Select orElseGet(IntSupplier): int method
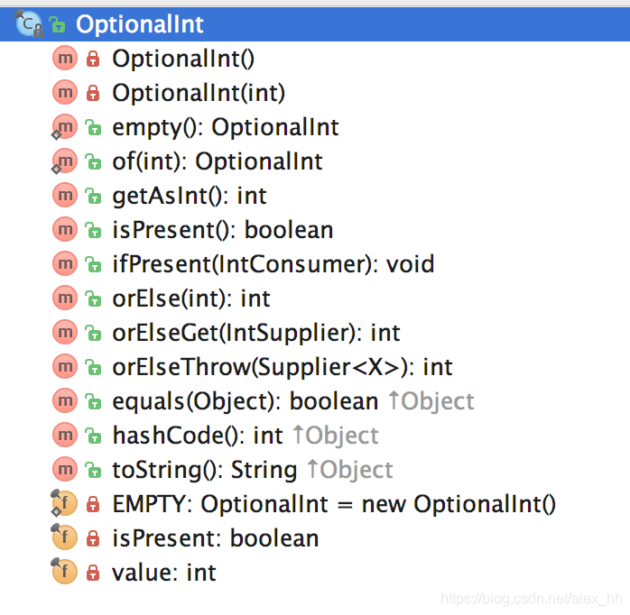The width and height of the screenshot is (630, 615). click(256, 333)
